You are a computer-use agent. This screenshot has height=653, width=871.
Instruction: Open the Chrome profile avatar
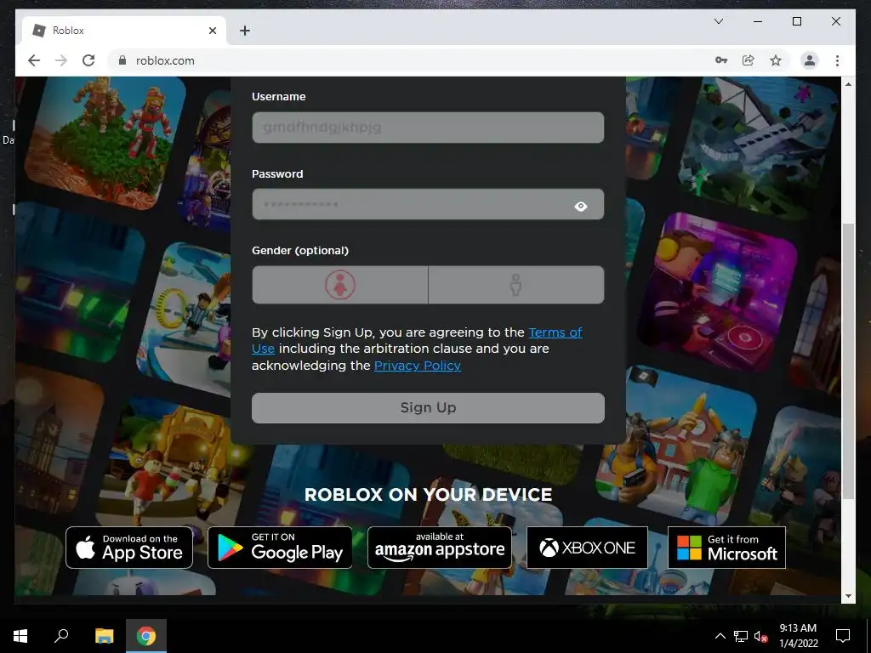(x=810, y=60)
